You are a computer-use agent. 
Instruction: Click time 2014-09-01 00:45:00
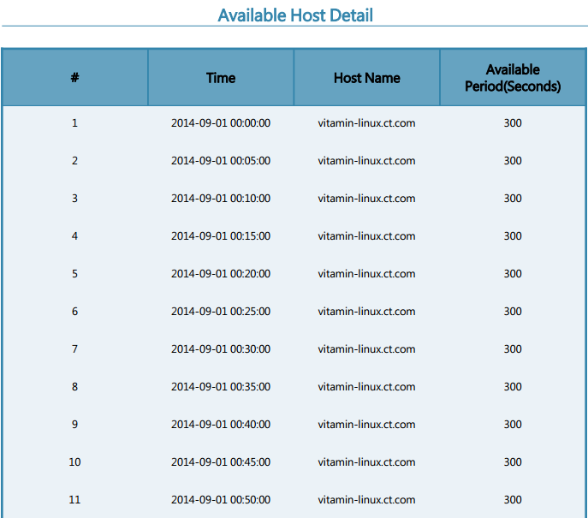[221, 461]
